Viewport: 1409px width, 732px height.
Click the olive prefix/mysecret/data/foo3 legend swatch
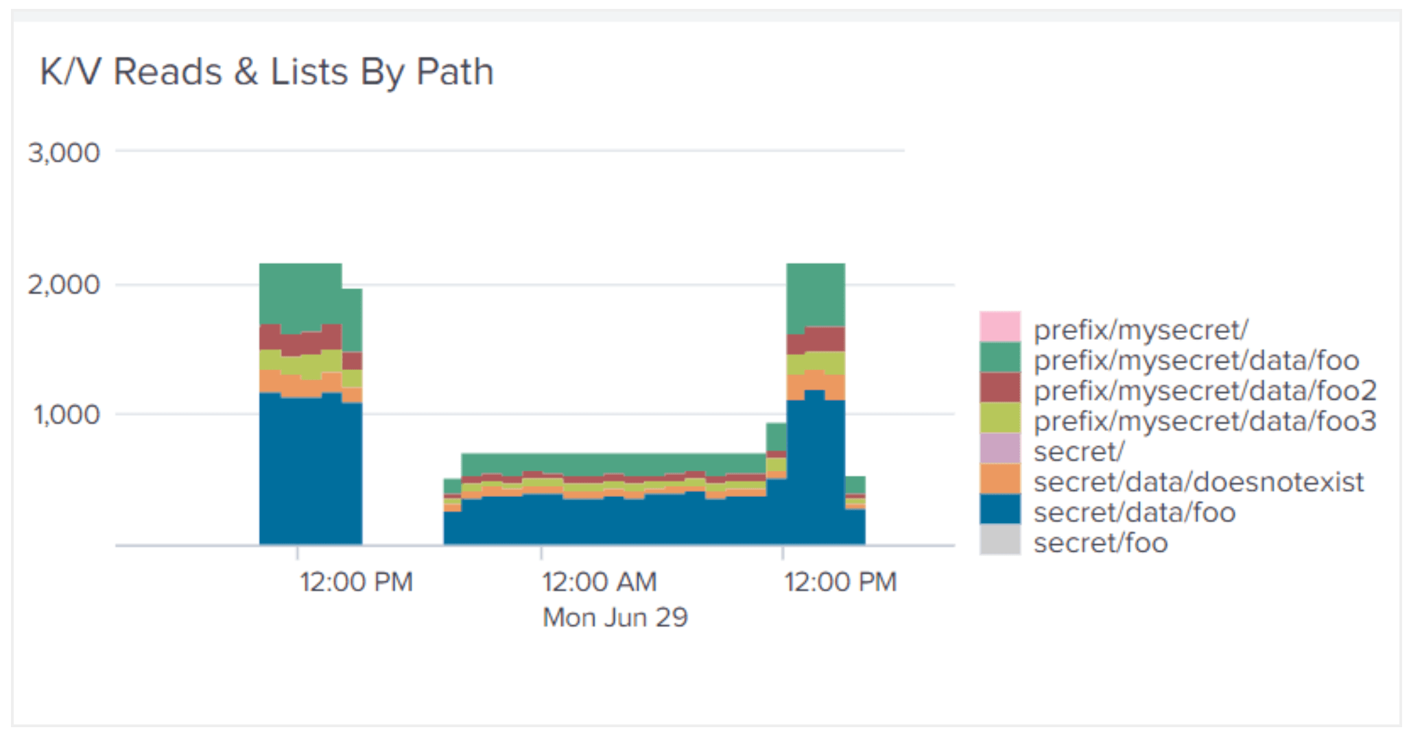tap(999, 418)
